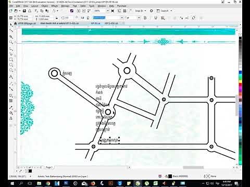Click the Copy icon in standard toolbar

tap(42, 11)
